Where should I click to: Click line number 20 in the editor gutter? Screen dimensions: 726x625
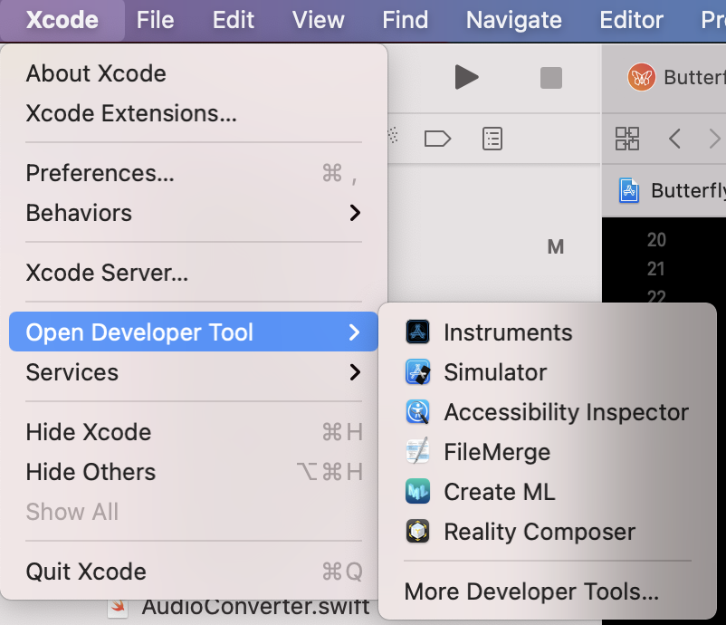[656, 240]
